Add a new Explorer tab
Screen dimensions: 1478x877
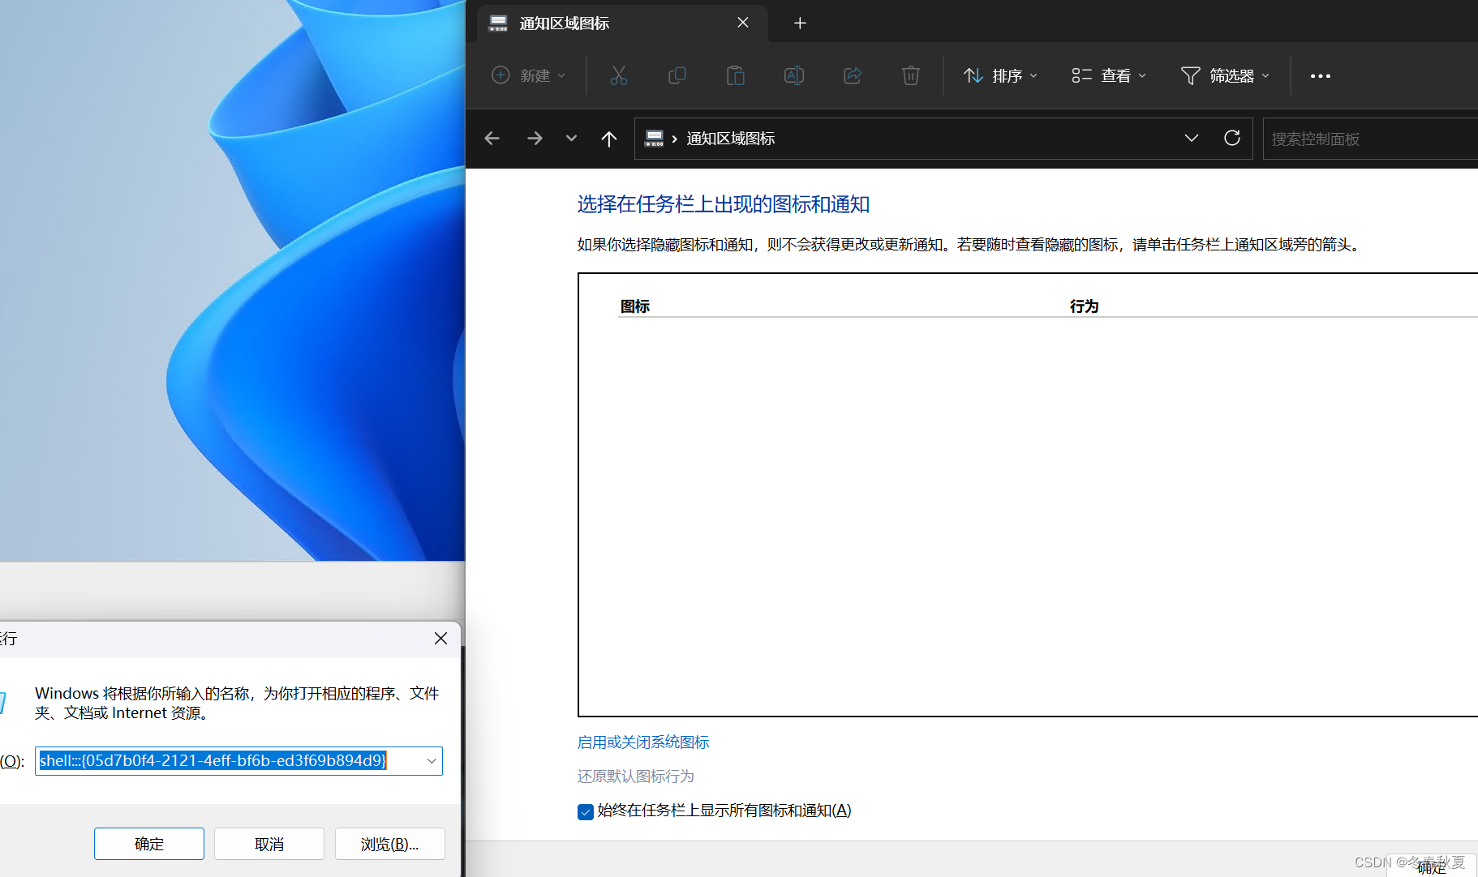pyautogui.click(x=800, y=24)
